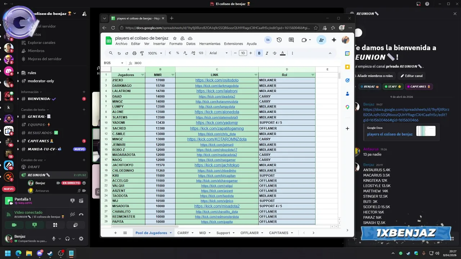Click the Editar canal button

pyautogui.click(x=412, y=76)
